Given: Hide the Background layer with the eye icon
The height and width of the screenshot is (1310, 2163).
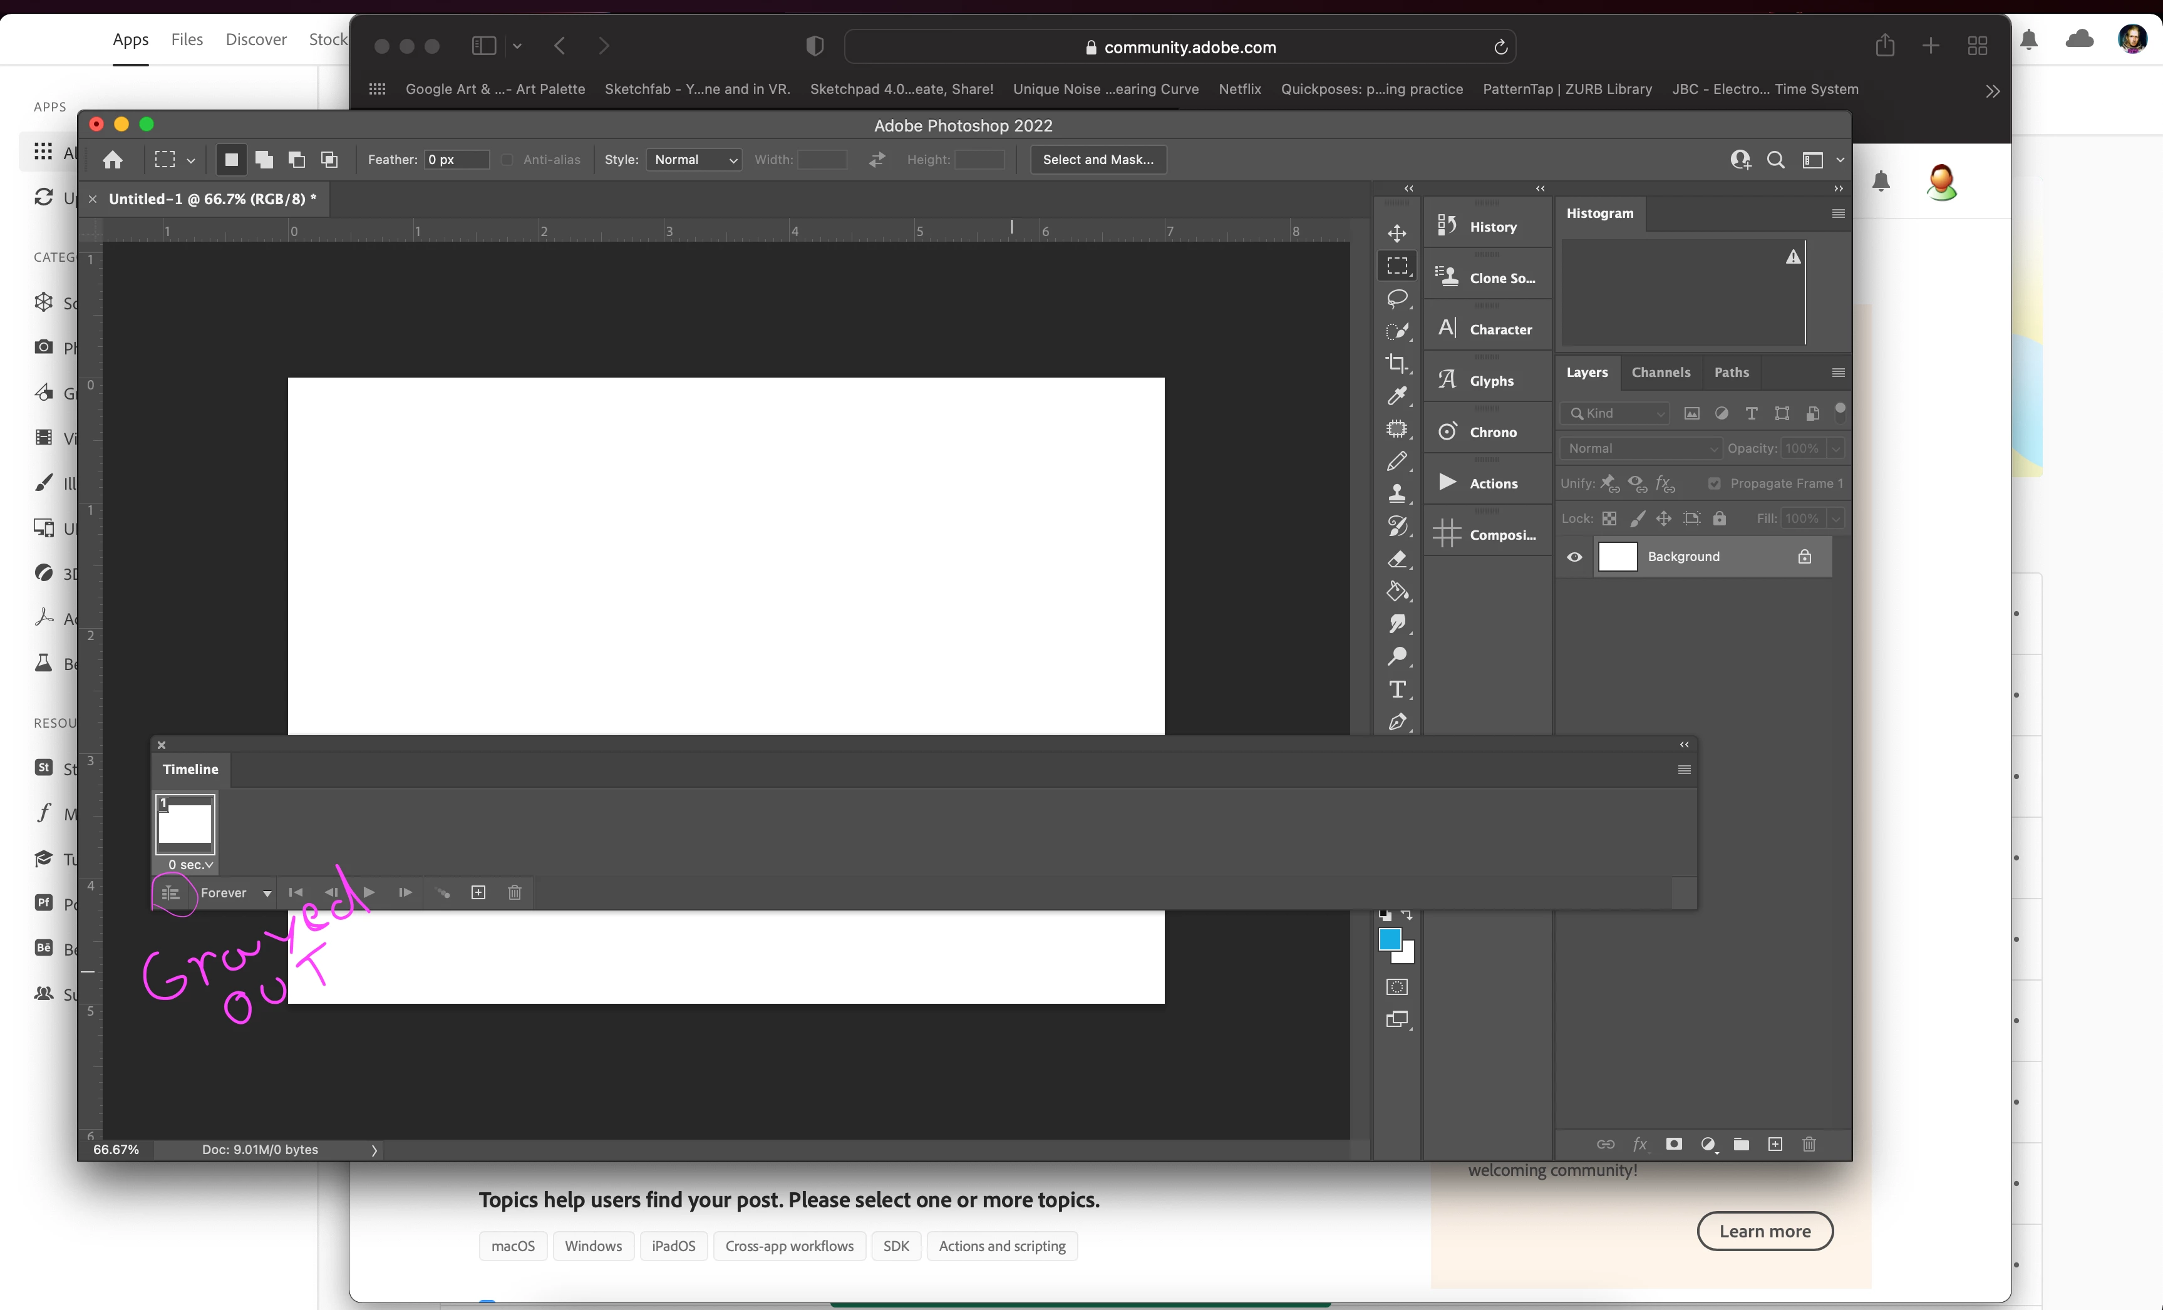Looking at the screenshot, I should pyautogui.click(x=1575, y=557).
